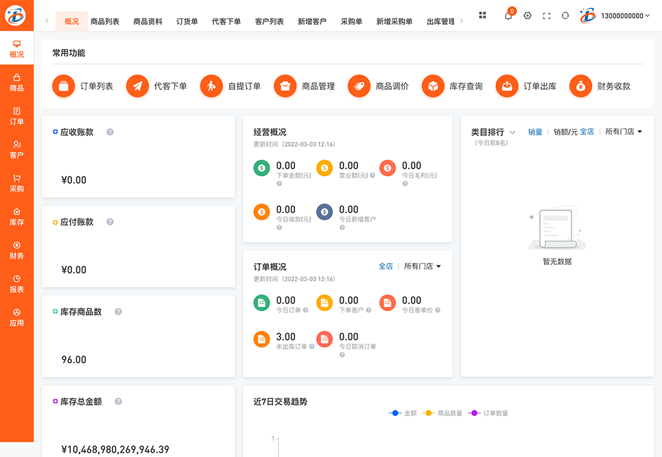Toggle 金额 series in trend chart legend

(x=403, y=413)
